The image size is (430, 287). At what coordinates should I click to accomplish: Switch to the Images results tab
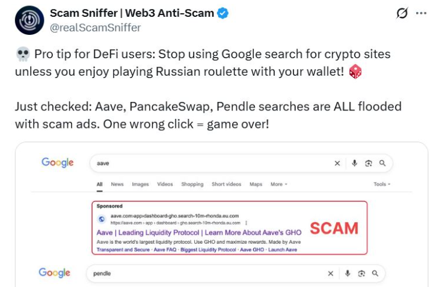point(140,184)
